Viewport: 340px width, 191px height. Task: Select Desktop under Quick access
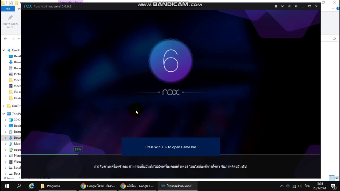(x=15, y=56)
